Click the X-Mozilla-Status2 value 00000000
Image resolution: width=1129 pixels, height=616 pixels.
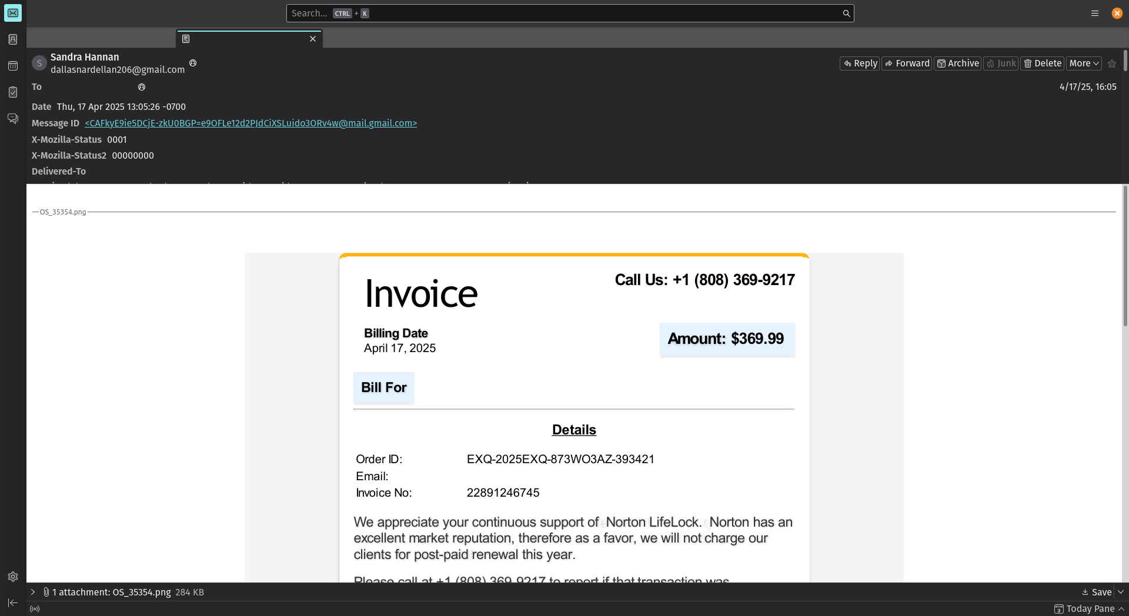pyautogui.click(x=133, y=156)
